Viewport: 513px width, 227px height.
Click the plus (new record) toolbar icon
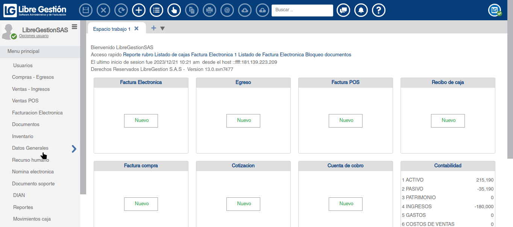[x=139, y=10]
